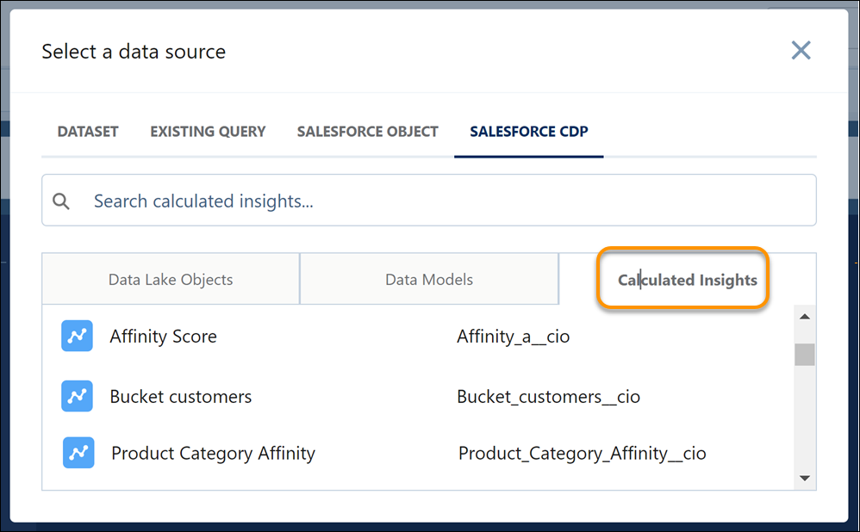Pick the Bucket customers calculated insight
860x532 pixels.
[x=181, y=397]
